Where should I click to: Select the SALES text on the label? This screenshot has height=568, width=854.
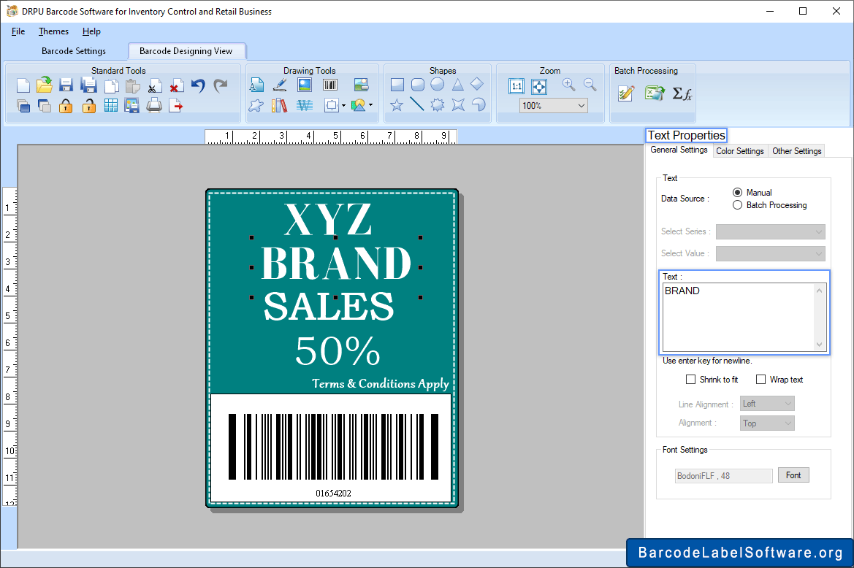point(329,307)
